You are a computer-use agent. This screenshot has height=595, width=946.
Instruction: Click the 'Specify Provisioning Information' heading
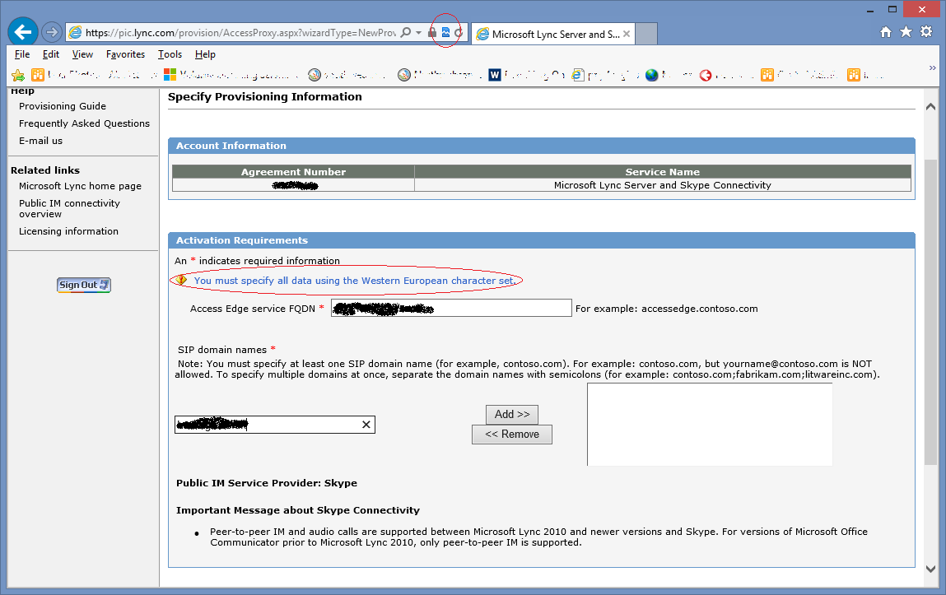tap(265, 97)
